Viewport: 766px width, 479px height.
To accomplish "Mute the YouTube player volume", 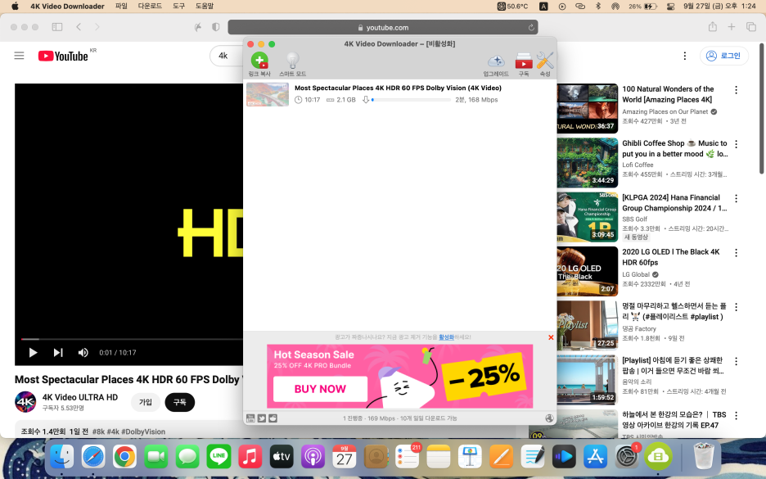I will pyautogui.click(x=83, y=352).
